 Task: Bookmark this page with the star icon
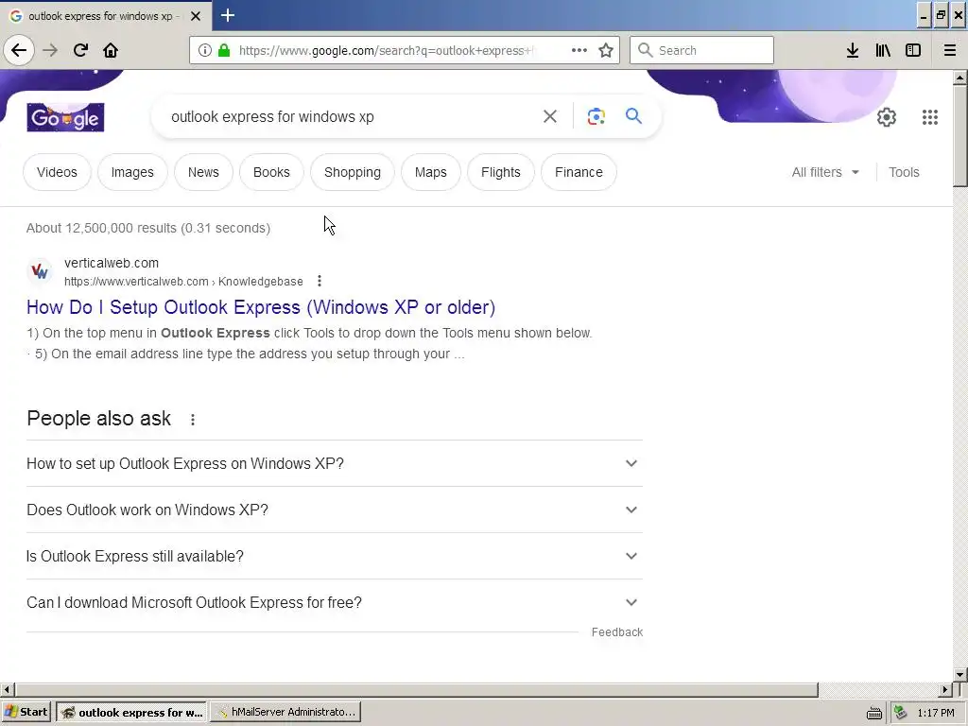(x=606, y=50)
